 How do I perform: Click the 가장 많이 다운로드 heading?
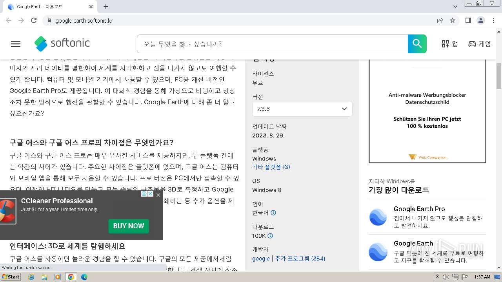[399, 190]
